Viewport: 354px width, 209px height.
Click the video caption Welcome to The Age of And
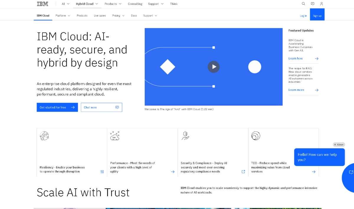click(x=179, y=109)
